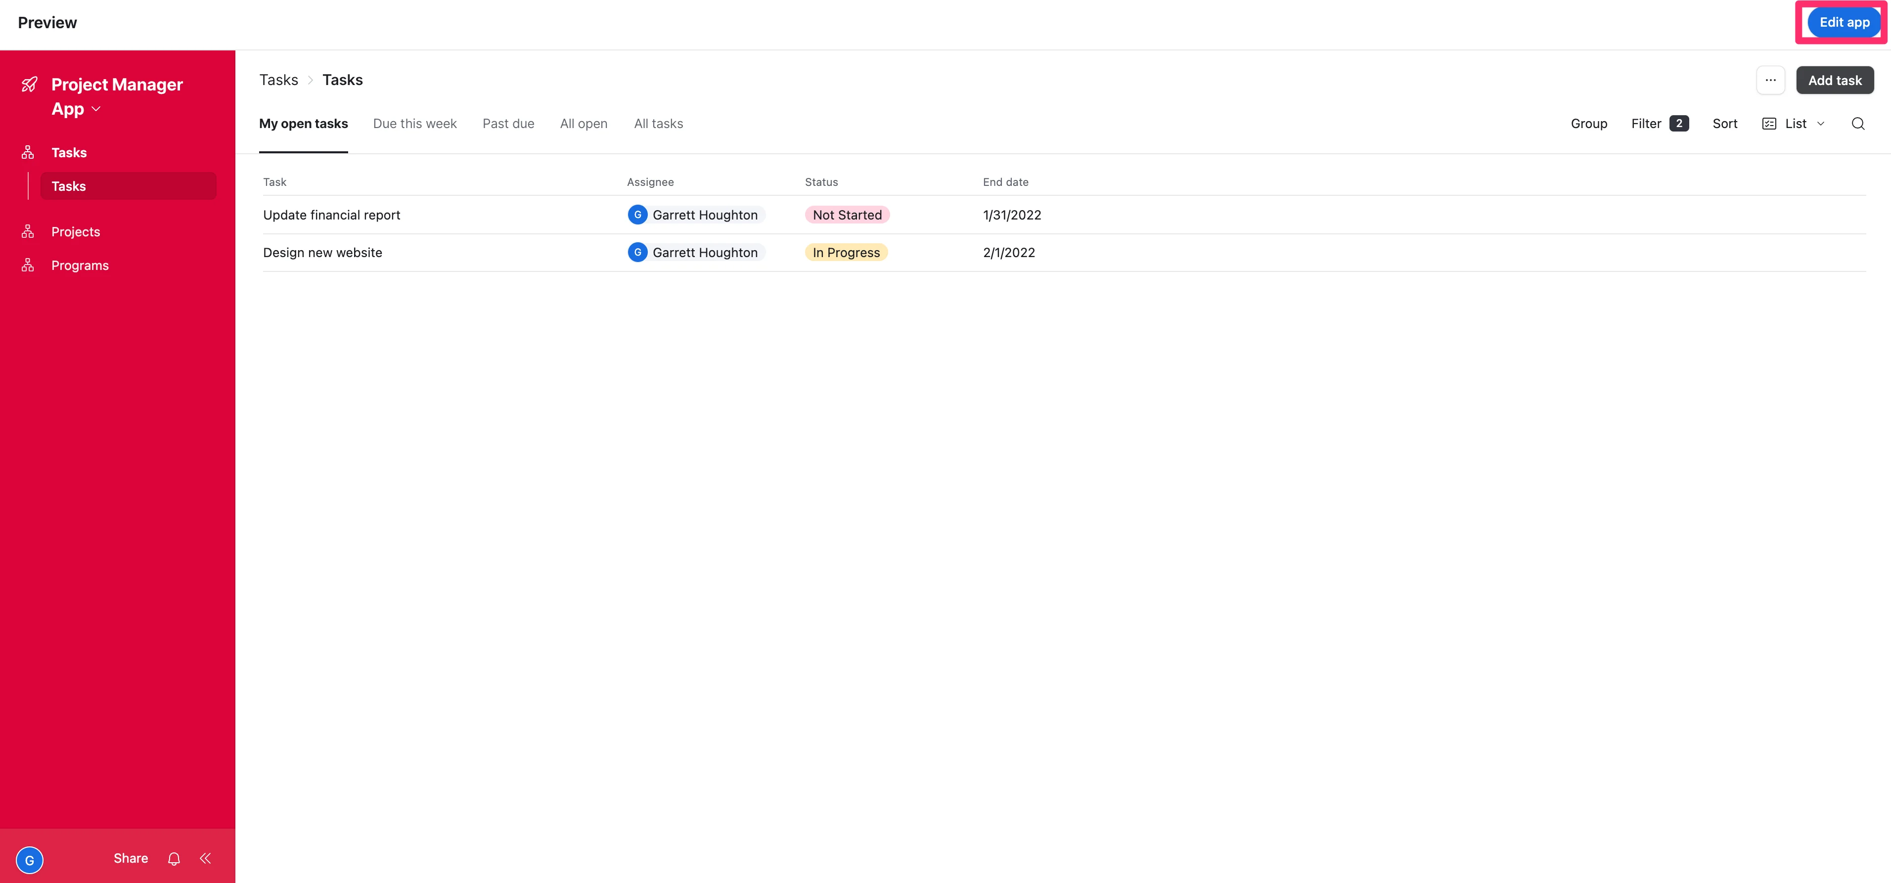This screenshot has height=883, width=1891.
Task: Click the rocket icon beside Project Manager App
Action: pyautogui.click(x=29, y=85)
